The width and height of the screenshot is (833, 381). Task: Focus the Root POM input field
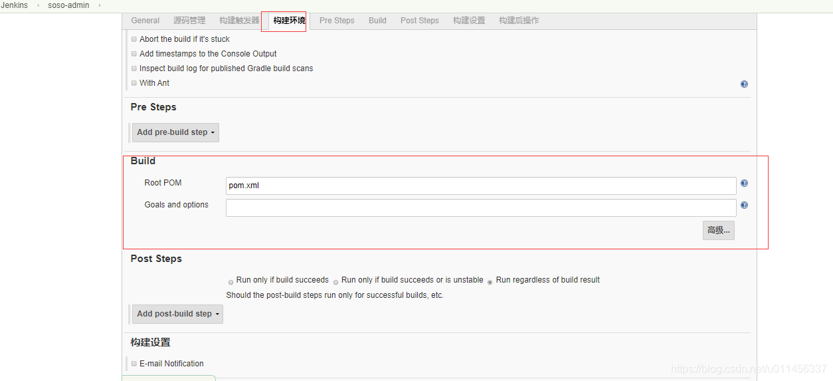tap(481, 186)
